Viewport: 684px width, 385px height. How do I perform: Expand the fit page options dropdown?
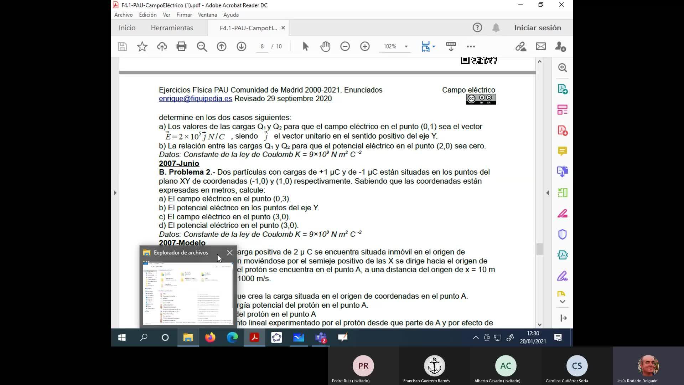tap(434, 46)
